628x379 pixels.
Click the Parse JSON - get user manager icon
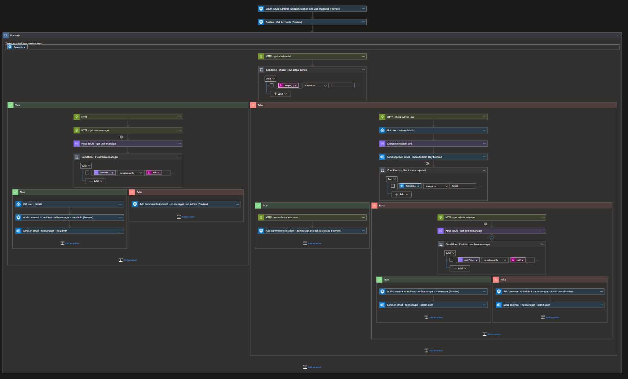76,143
